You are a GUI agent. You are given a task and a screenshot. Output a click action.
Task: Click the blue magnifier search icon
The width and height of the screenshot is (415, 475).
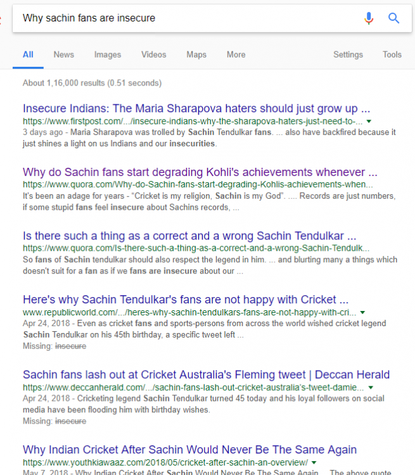point(393,18)
